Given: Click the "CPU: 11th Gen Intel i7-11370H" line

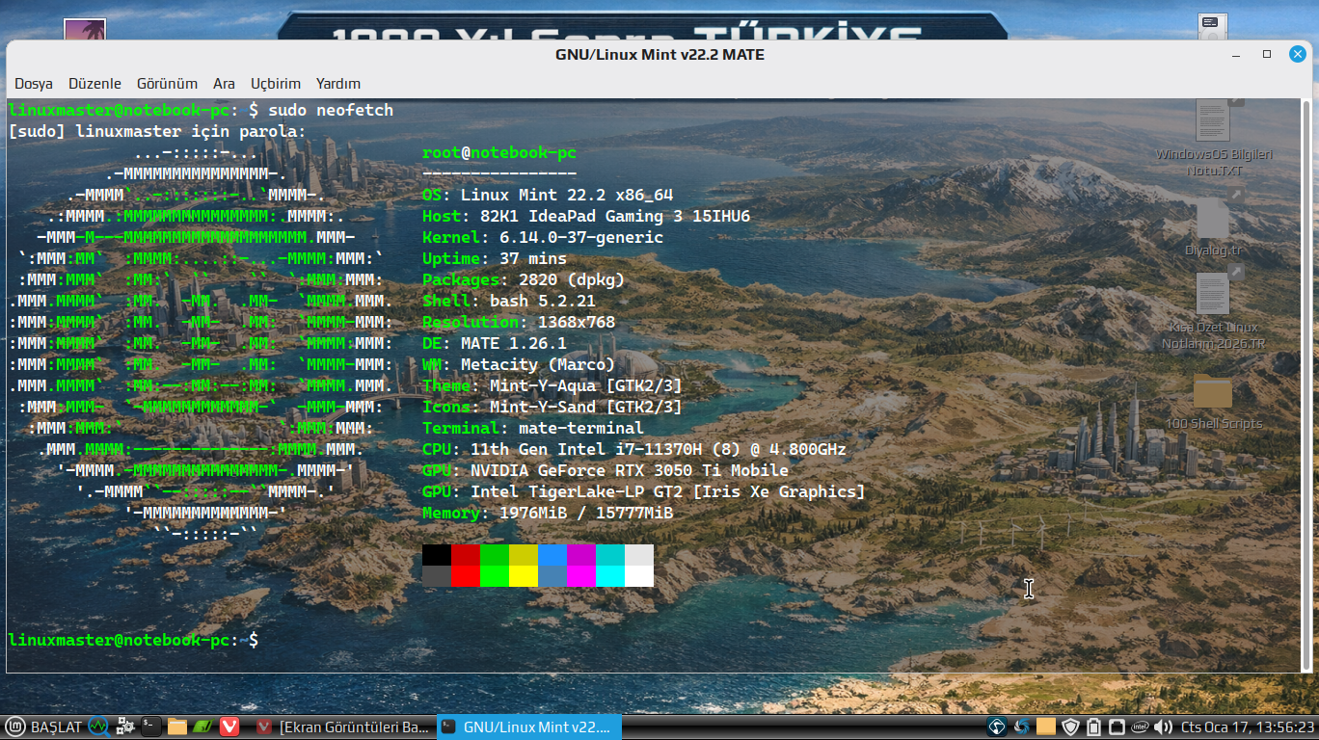Looking at the screenshot, I should click(x=634, y=449).
